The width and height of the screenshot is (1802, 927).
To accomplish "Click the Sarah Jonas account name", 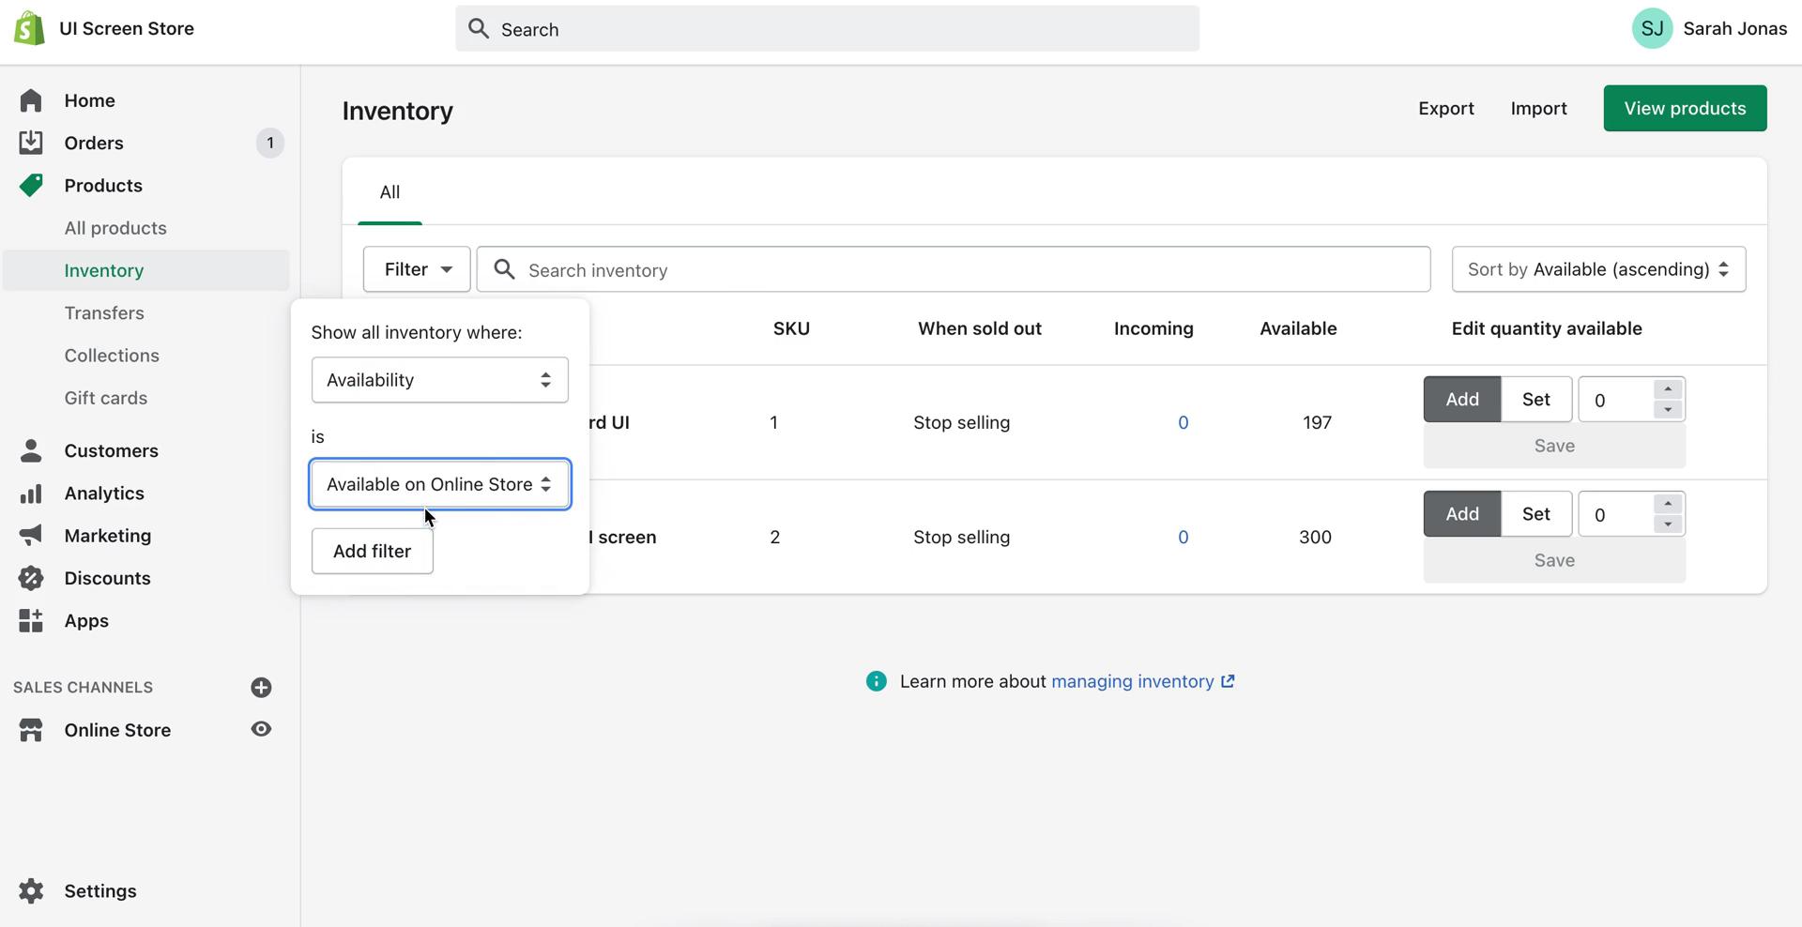I will pos(1734,28).
